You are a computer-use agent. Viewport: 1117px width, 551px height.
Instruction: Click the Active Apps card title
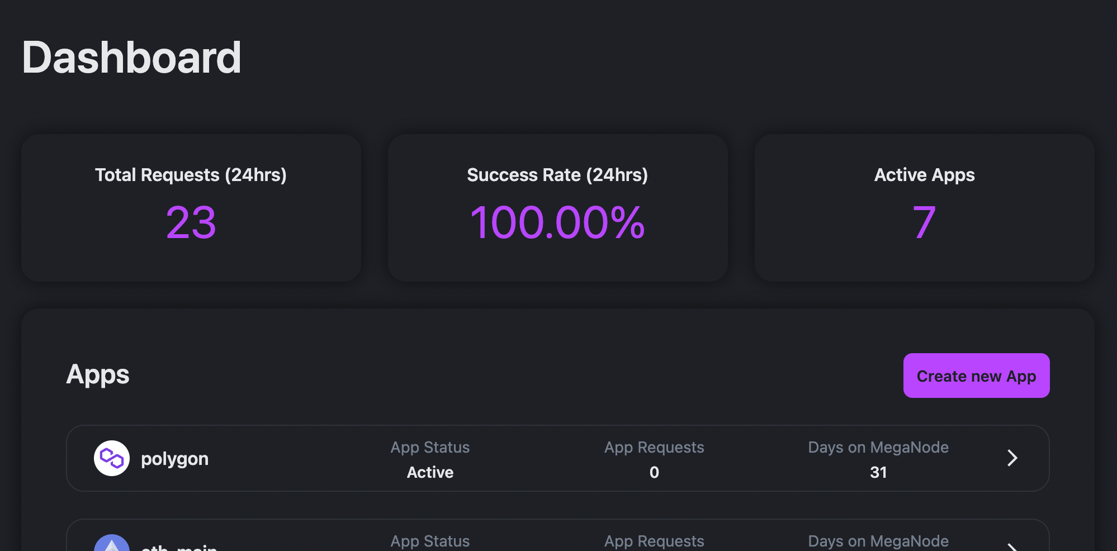point(924,175)
